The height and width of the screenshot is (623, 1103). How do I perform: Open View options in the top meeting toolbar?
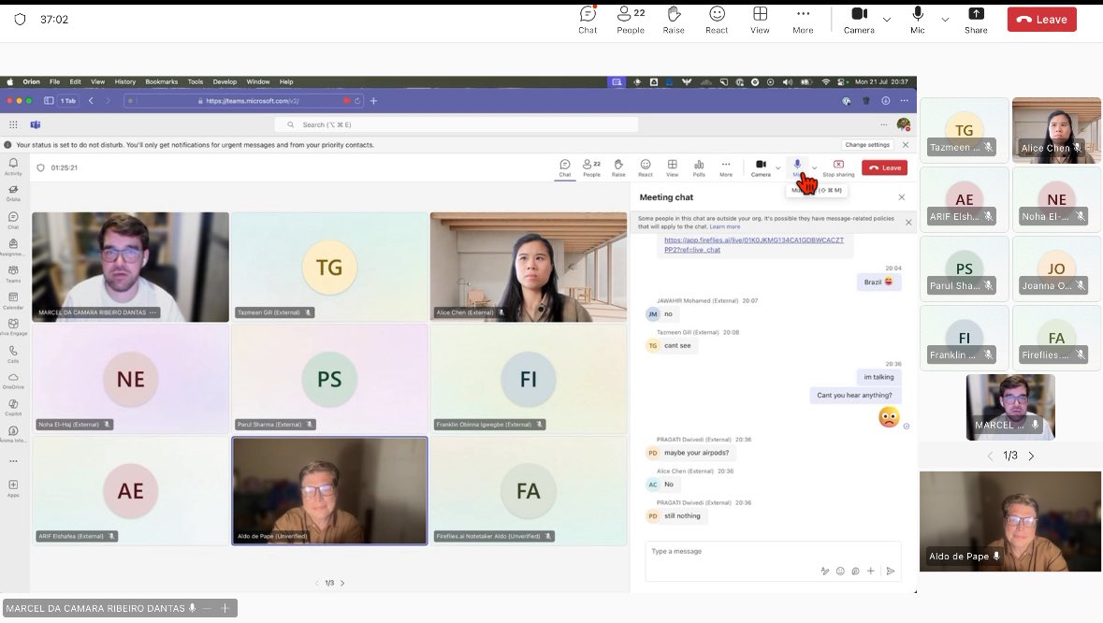760,20
